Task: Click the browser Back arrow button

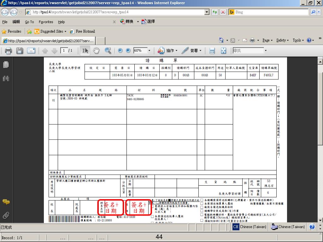Action: click(x=5, y=12)
